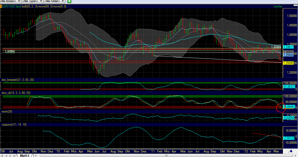The width and height of the screenshot is (298, 157).
Task: Click the green arrow go button
Action: (x=69, y=1)
